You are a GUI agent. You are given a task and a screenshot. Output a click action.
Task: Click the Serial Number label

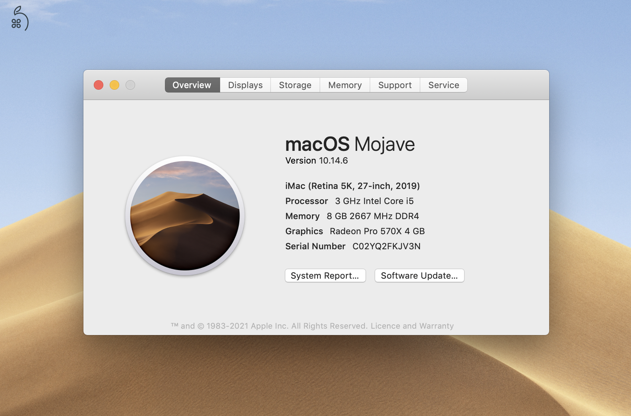[x=315, y=246]
